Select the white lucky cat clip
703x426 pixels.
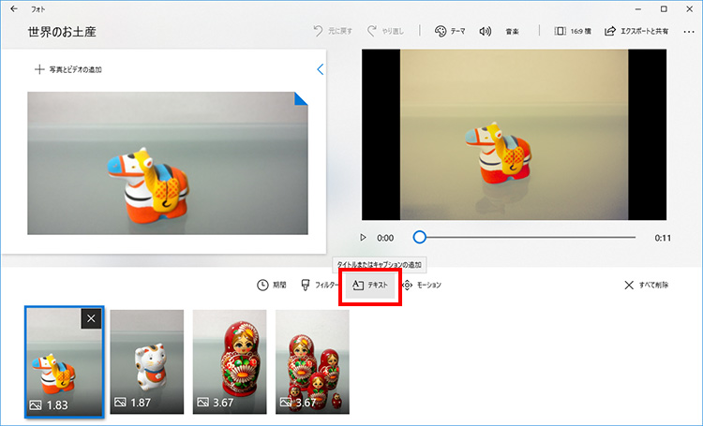click(147, 360)
